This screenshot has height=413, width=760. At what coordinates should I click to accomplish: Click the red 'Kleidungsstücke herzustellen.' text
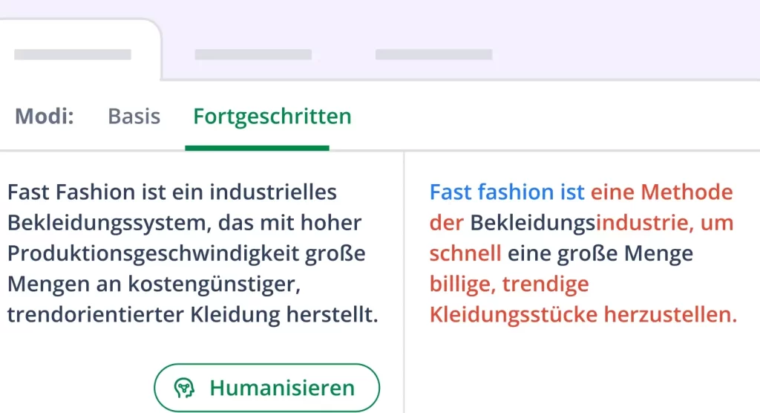[583, 314]
